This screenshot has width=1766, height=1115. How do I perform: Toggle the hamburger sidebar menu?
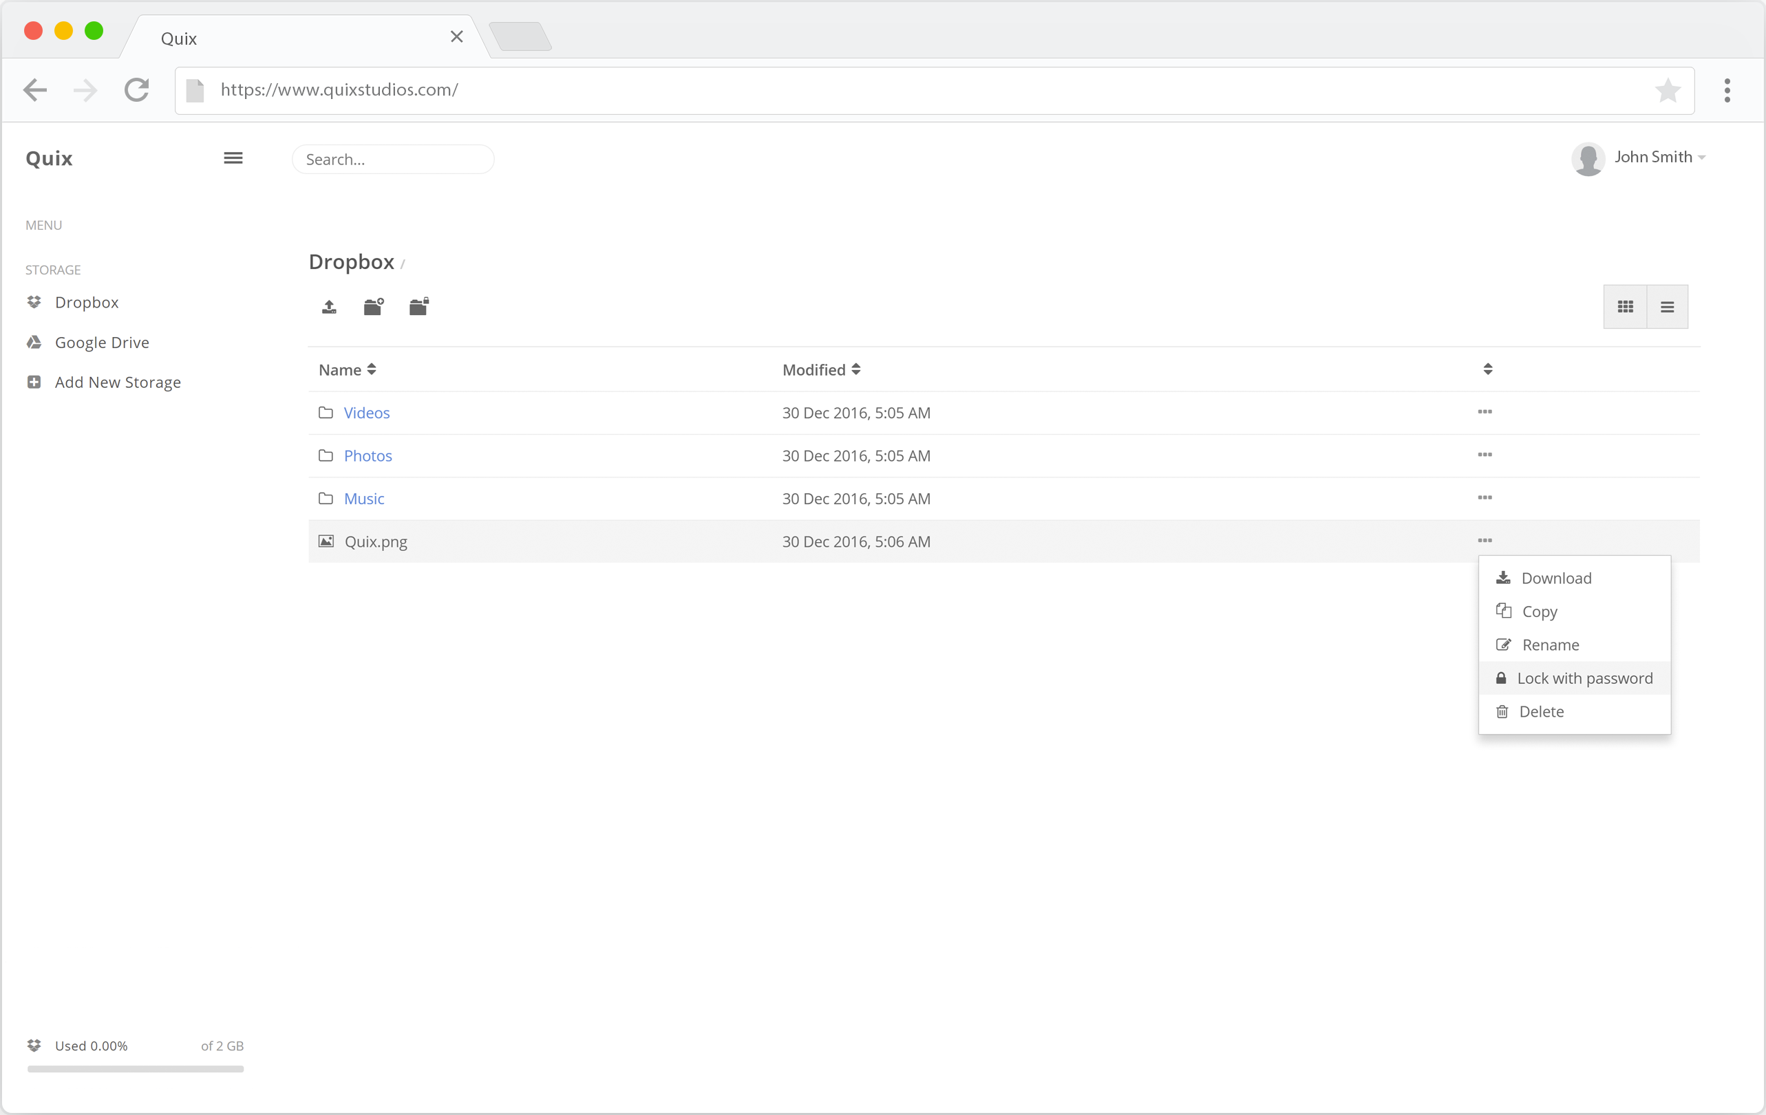click(233, 158)
